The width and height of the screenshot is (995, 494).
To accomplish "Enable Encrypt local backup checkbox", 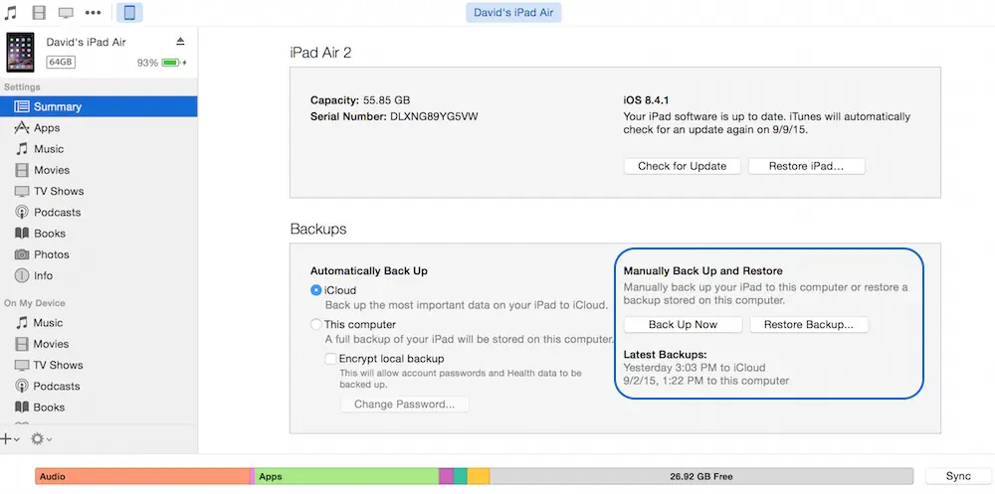I will 331,359.
